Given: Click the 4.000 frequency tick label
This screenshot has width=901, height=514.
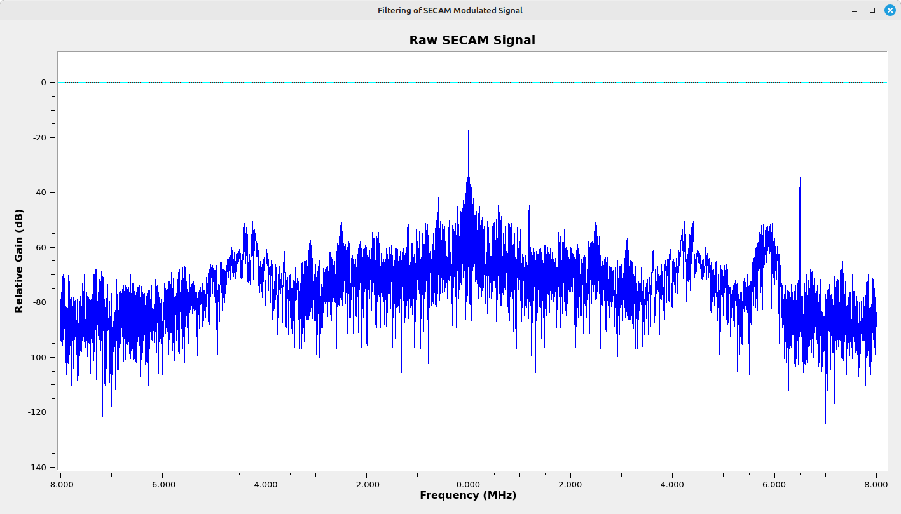Looking at the screenshot, I should [x=672, y=484].
